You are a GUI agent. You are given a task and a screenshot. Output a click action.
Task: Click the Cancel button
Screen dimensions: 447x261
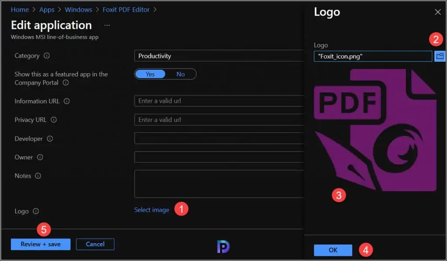coord(95,244)
